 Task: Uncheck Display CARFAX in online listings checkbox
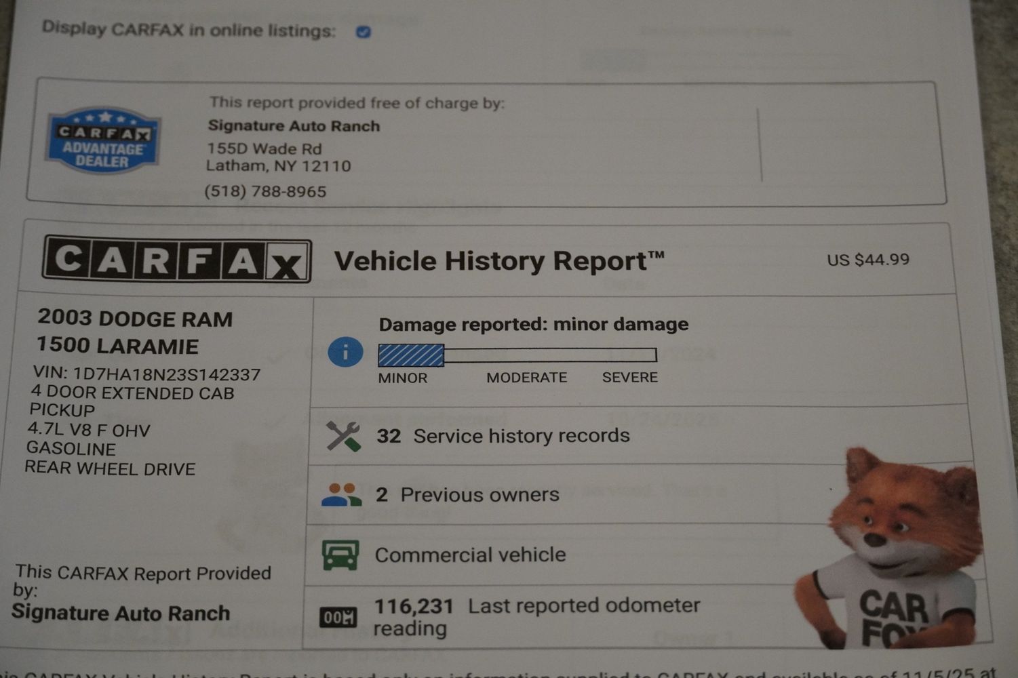[364, 32]
